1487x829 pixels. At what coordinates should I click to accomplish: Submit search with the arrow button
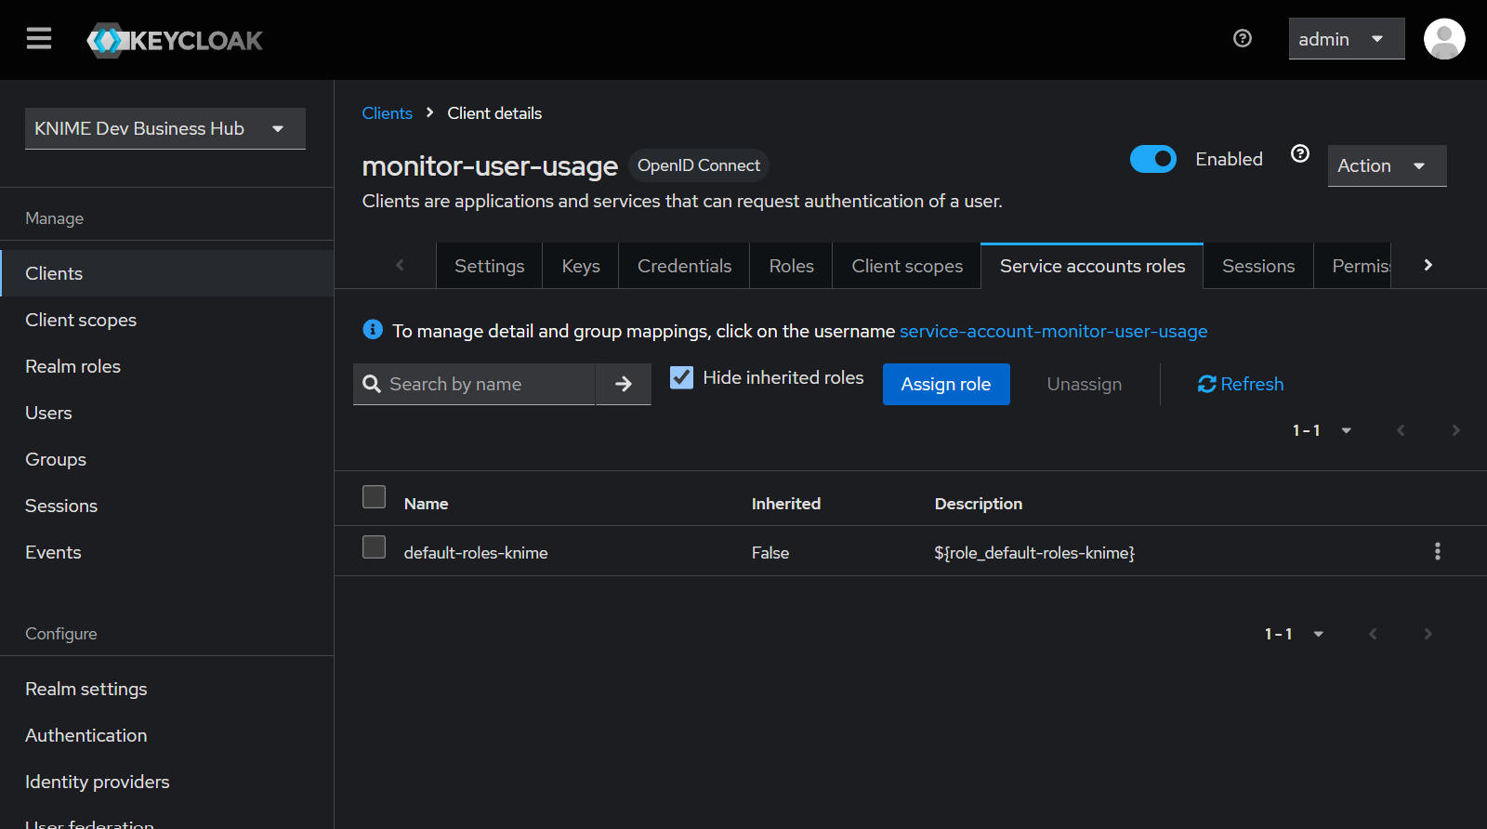(x=623, y=384)
